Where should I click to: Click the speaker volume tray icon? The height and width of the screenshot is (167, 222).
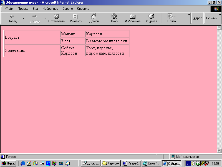(x=193, y=163)
